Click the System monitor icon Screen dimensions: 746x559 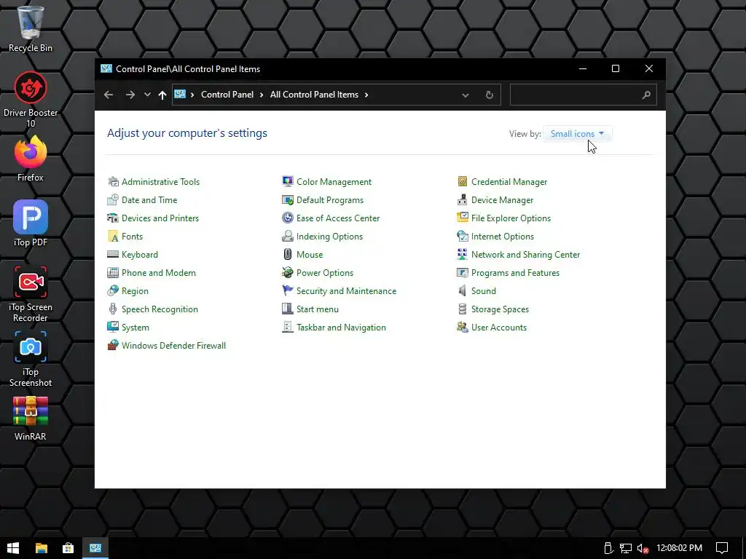[113, 327]
